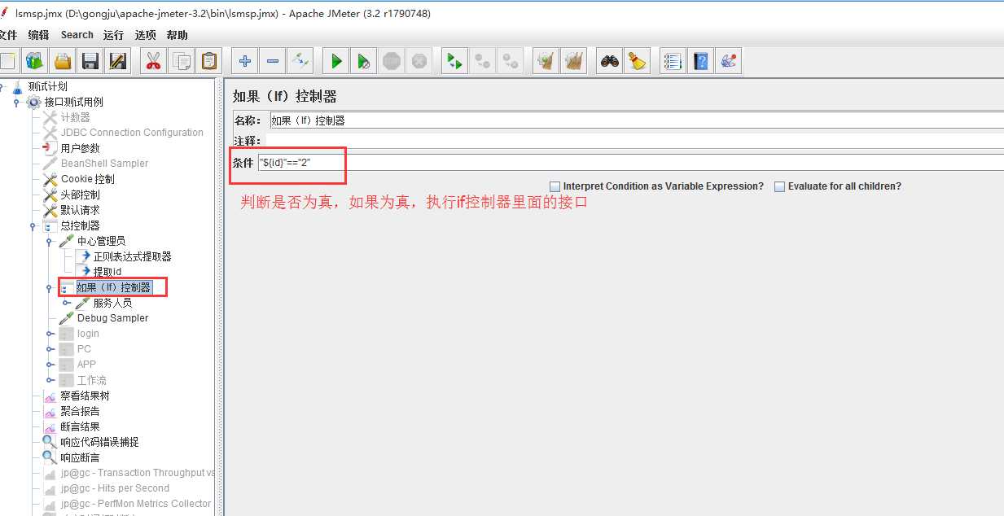
Task: Click the Paste clipboard toolbar icon
Action: pos(208,61)
